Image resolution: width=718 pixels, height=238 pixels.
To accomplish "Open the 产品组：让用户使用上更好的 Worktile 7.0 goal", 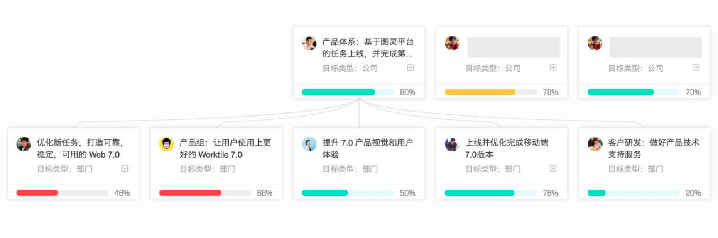I will pos(225,148).
